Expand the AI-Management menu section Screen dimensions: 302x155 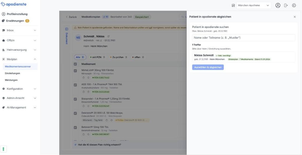(x=19, y=107)
